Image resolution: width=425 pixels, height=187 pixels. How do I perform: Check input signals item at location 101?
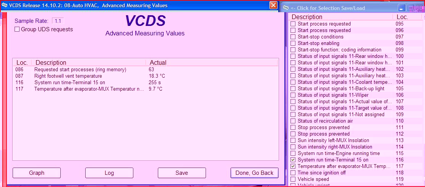click(293, 63)
